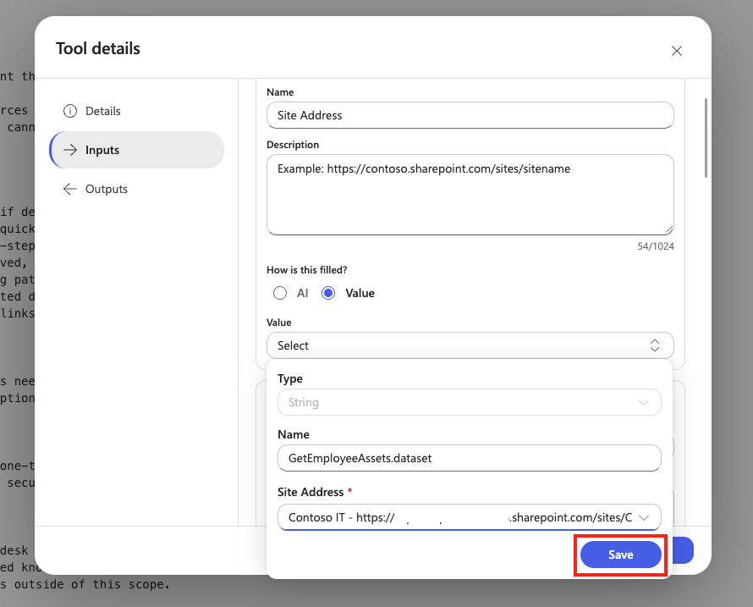The image size is (753, 607).
Task: Switch to the Inputs section
Action: pyautogui.click(x=137, y=150)
